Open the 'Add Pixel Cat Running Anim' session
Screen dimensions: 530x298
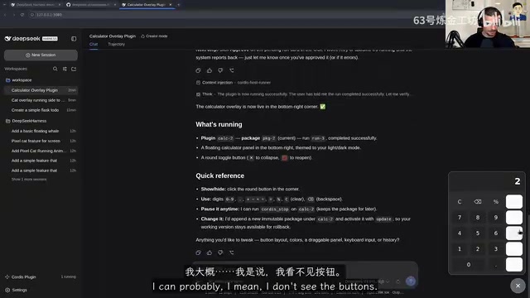click(x=41, y=151)
